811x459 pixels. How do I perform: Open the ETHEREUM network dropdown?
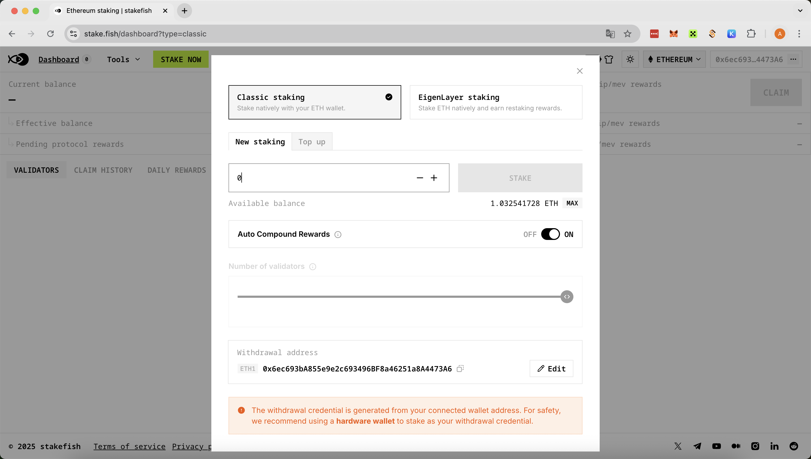coord(674,59)
